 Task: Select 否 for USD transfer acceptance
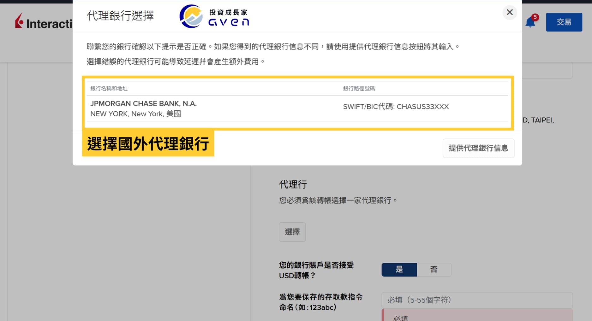click(434, 270)
